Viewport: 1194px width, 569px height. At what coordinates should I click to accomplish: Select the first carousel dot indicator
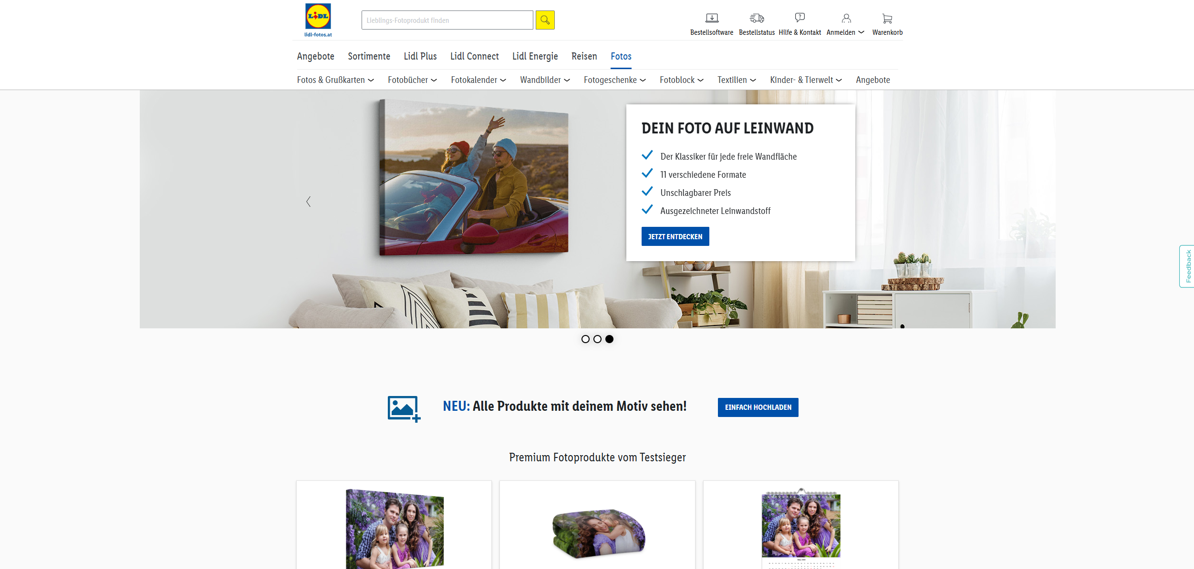pyautogui.click(x=586, y=339)
